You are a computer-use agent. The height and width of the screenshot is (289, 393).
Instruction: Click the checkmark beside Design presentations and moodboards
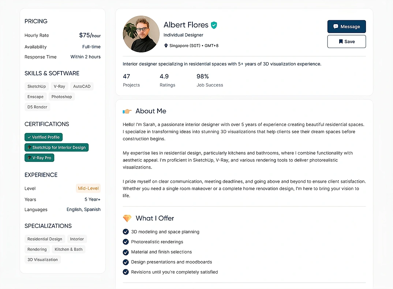[x=126, y=262]
